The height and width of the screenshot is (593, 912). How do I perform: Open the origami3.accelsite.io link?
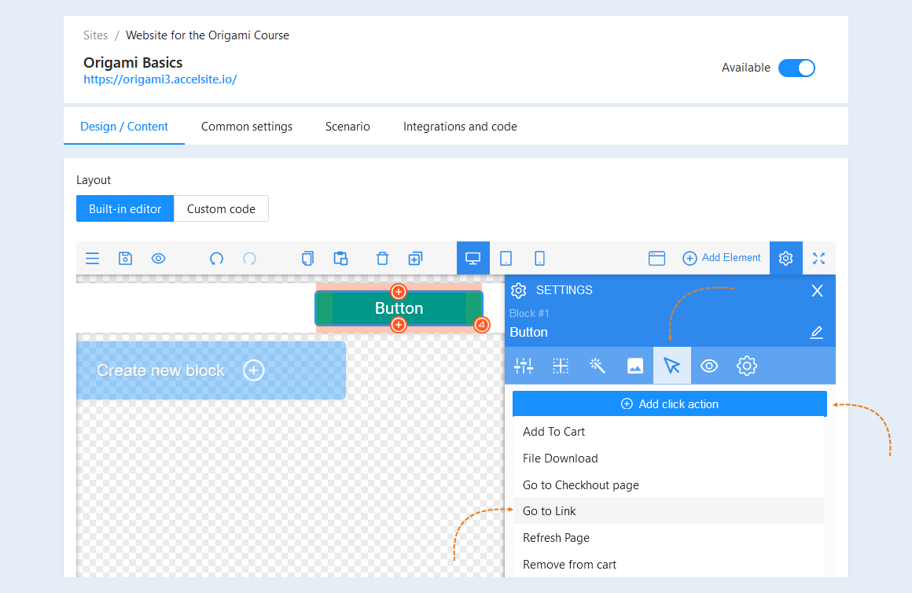[160, 79]
